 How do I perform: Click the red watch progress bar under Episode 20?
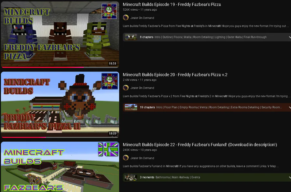click(24, 137)
